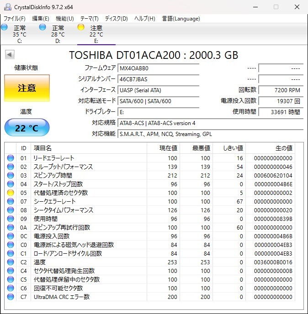308x314 pixels.
Task: Open the ディスク(D) menu
Action: [x=117, y=19]
